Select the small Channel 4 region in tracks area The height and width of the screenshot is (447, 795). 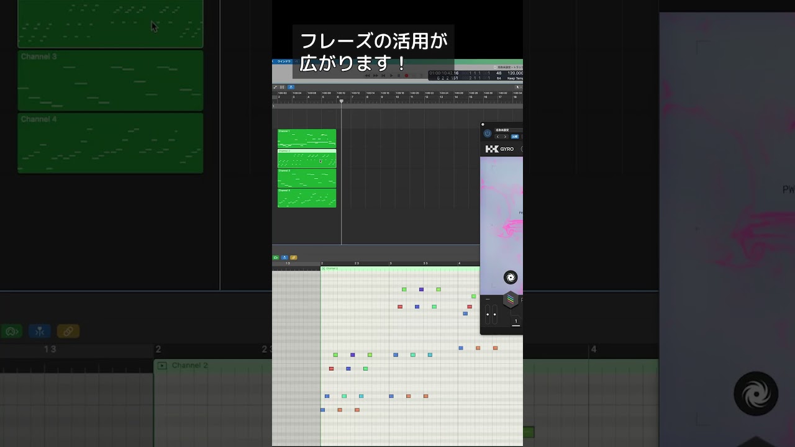[x=307, y=198]
